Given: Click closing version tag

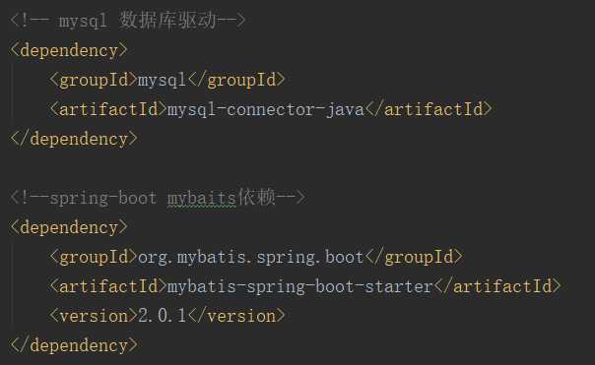Looking at the screenshot, I should click(235, 316).
